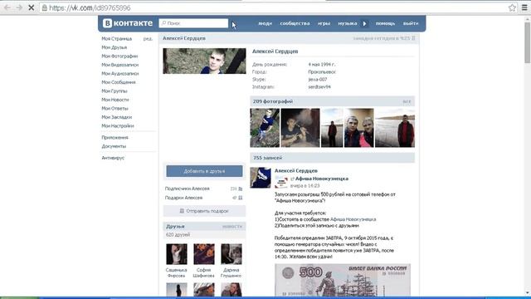Open Подписчики Алексея link
531x299 pixels.
[187, 189]
